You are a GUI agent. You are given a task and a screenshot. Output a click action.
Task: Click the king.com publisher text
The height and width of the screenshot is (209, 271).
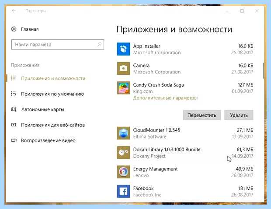[x=143, y=91]
